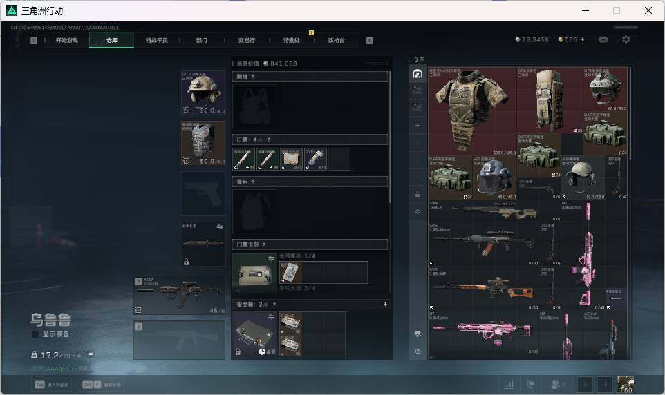This screenshot has height=395, width=665.
Task: Select the main warehouse storage icon
Action: [x=418, y=74]
